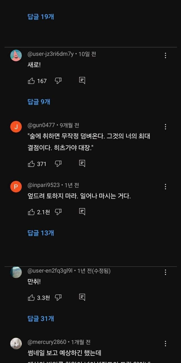The height and width of the screenshot is (363, 181).
Task: Like the @inpari9523 comment
Action: pos(31,212)
